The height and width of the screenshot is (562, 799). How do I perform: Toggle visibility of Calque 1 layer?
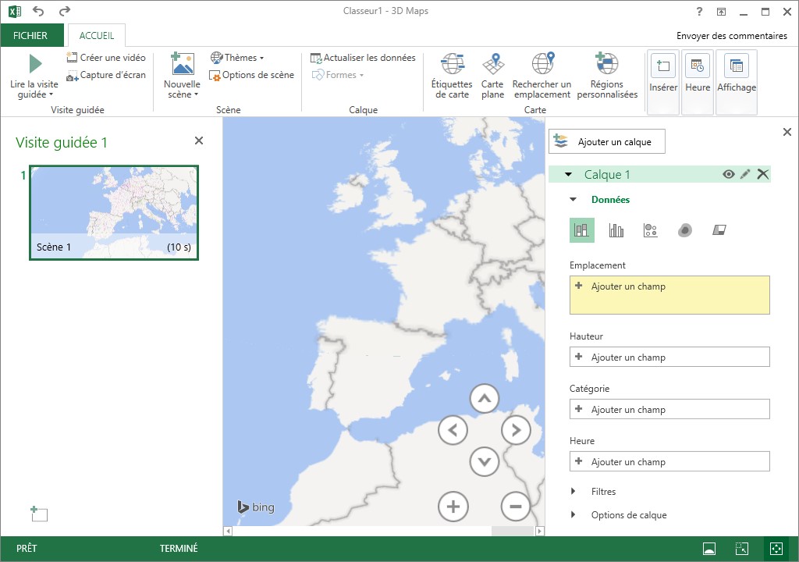[x=729, y=174]
